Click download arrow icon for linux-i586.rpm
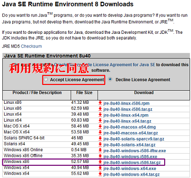This screenshot has height=178, width=191. (100, 103)
